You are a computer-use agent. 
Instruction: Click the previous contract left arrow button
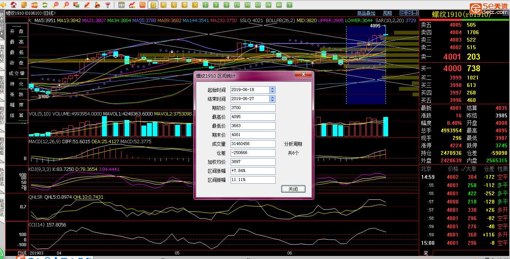403,13
